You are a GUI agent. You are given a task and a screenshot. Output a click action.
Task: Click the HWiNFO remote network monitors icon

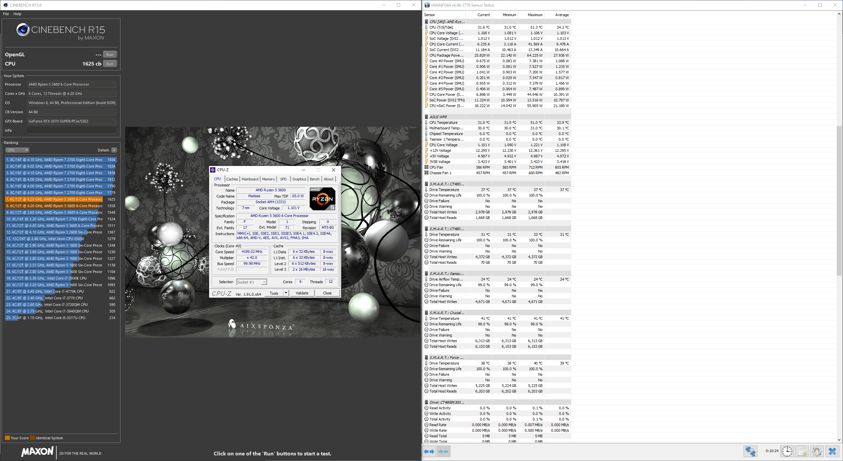point(750,451)
